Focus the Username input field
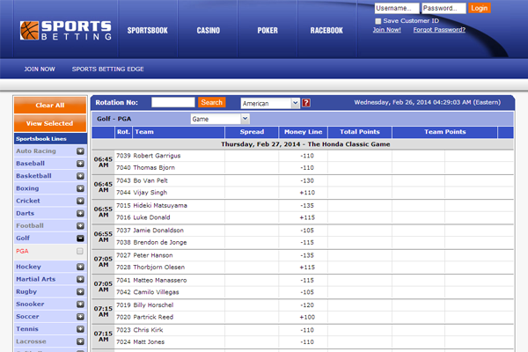Screen dimensions: 528x352 coord(397,8)
